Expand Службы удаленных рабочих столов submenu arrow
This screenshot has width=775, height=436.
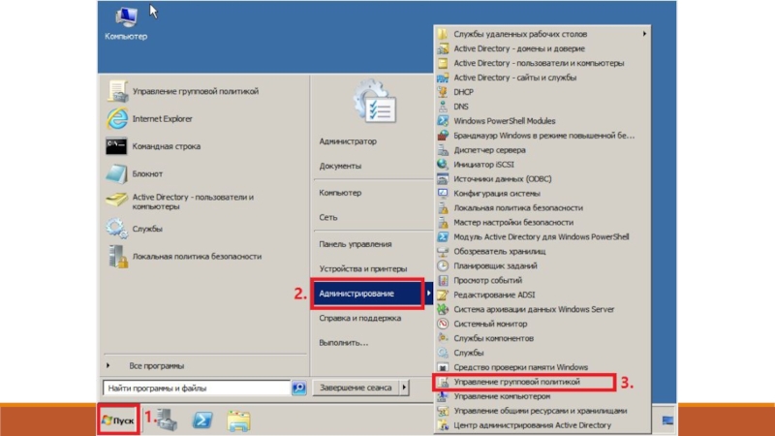pos(644,34)
